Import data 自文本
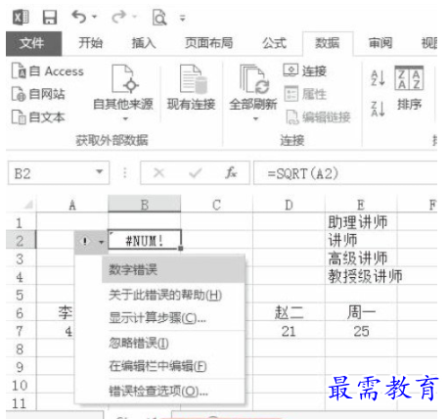The image size is (447, 419). point(38,116)
